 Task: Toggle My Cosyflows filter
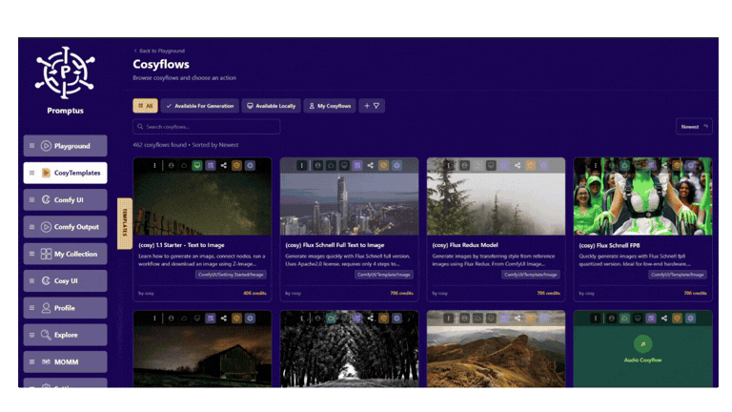click(x=330, y=106)
